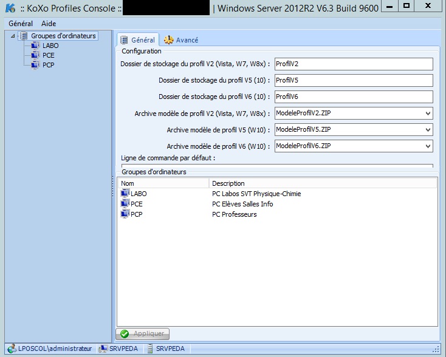Open the Archive modèle de profil V2 dropdown

428,114
